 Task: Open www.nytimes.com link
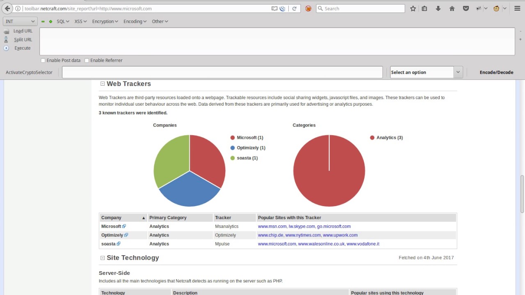[x=303, y=235]
